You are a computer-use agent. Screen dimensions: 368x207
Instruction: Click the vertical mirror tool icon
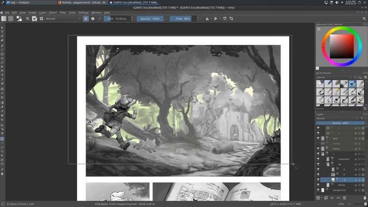[216, 18]
